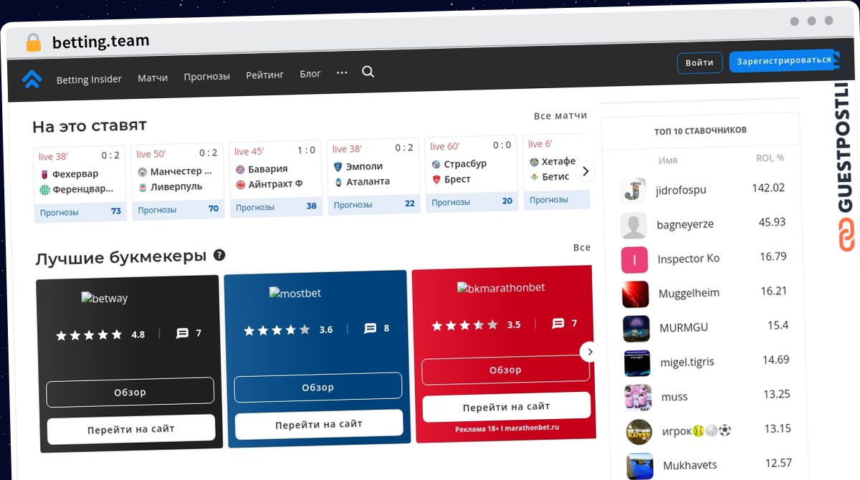The width and height of the screenshot is (860, 480).
Task: Click the comments icon on mostbet card
Action: click(x=370, y=329)
